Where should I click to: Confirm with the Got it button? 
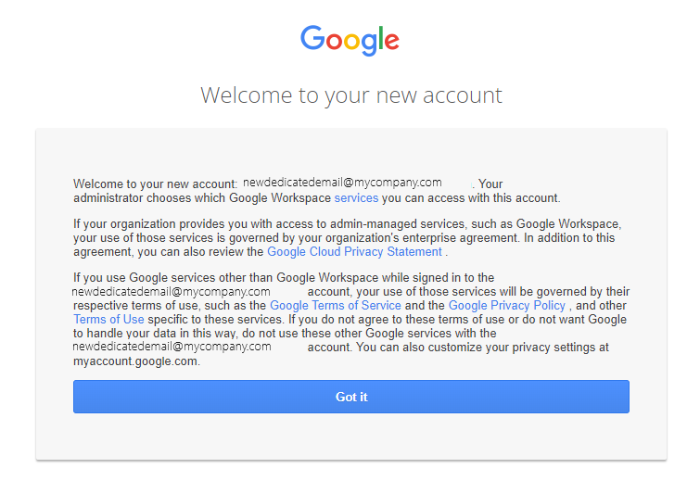351,397
